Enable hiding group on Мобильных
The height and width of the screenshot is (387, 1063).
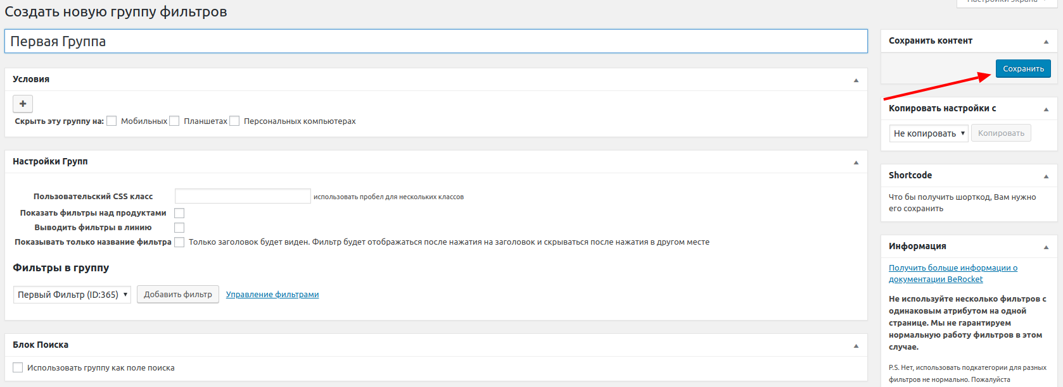pos(111,121)
